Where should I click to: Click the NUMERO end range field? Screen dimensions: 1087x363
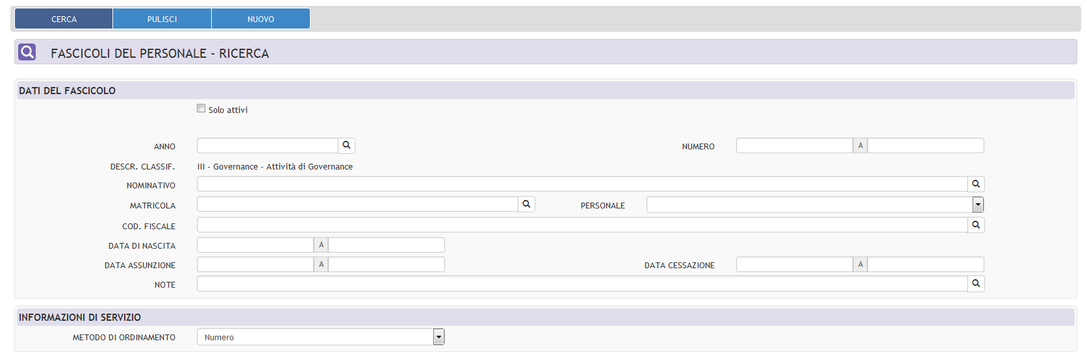point(925,145)
